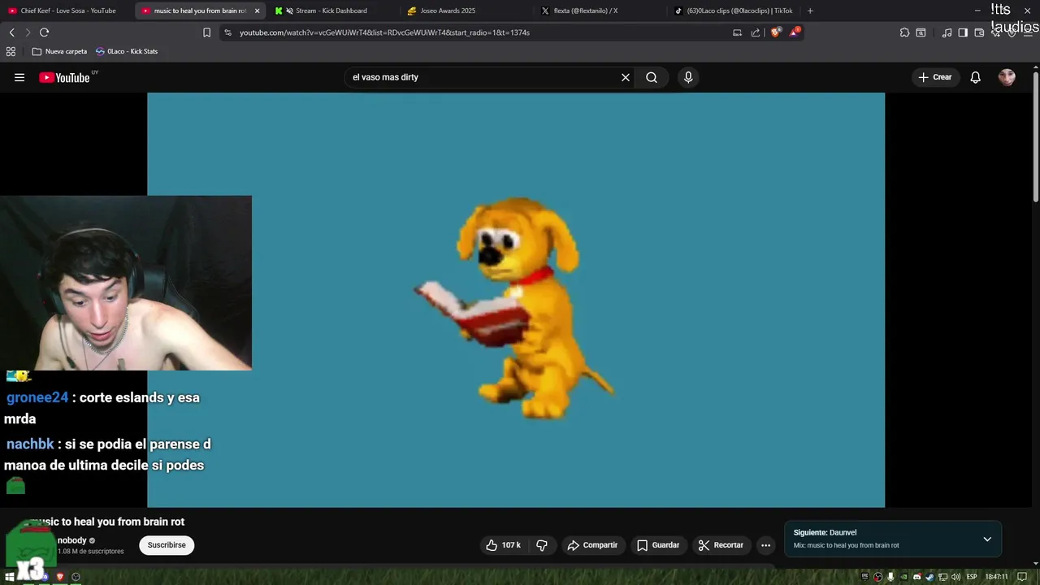Open the Brave icon in taskbar
Screen dimensions: 1040x585
(x=59, y=577)
